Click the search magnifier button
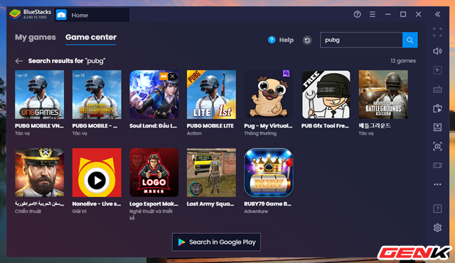 409,40
